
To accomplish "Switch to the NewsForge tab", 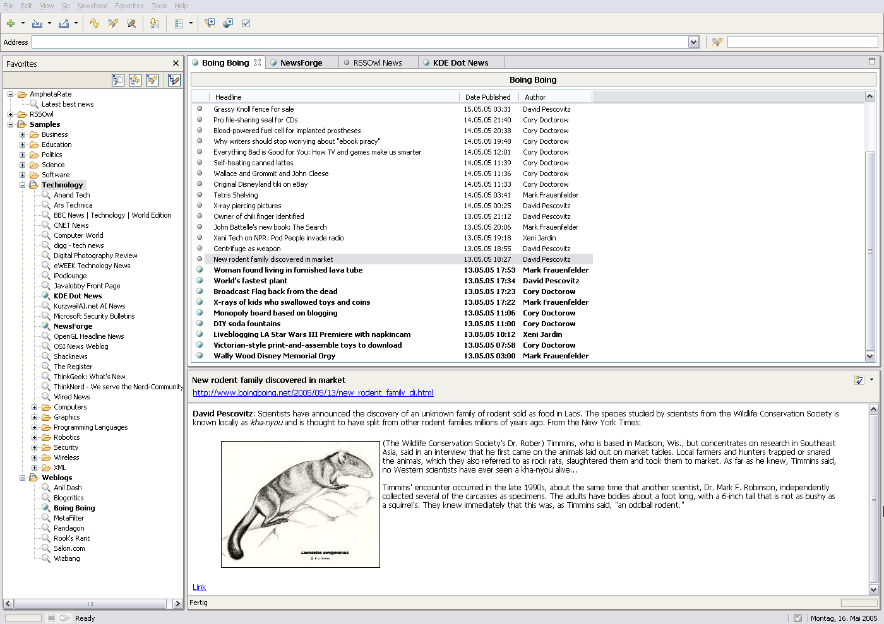I will tap(301, 62).
